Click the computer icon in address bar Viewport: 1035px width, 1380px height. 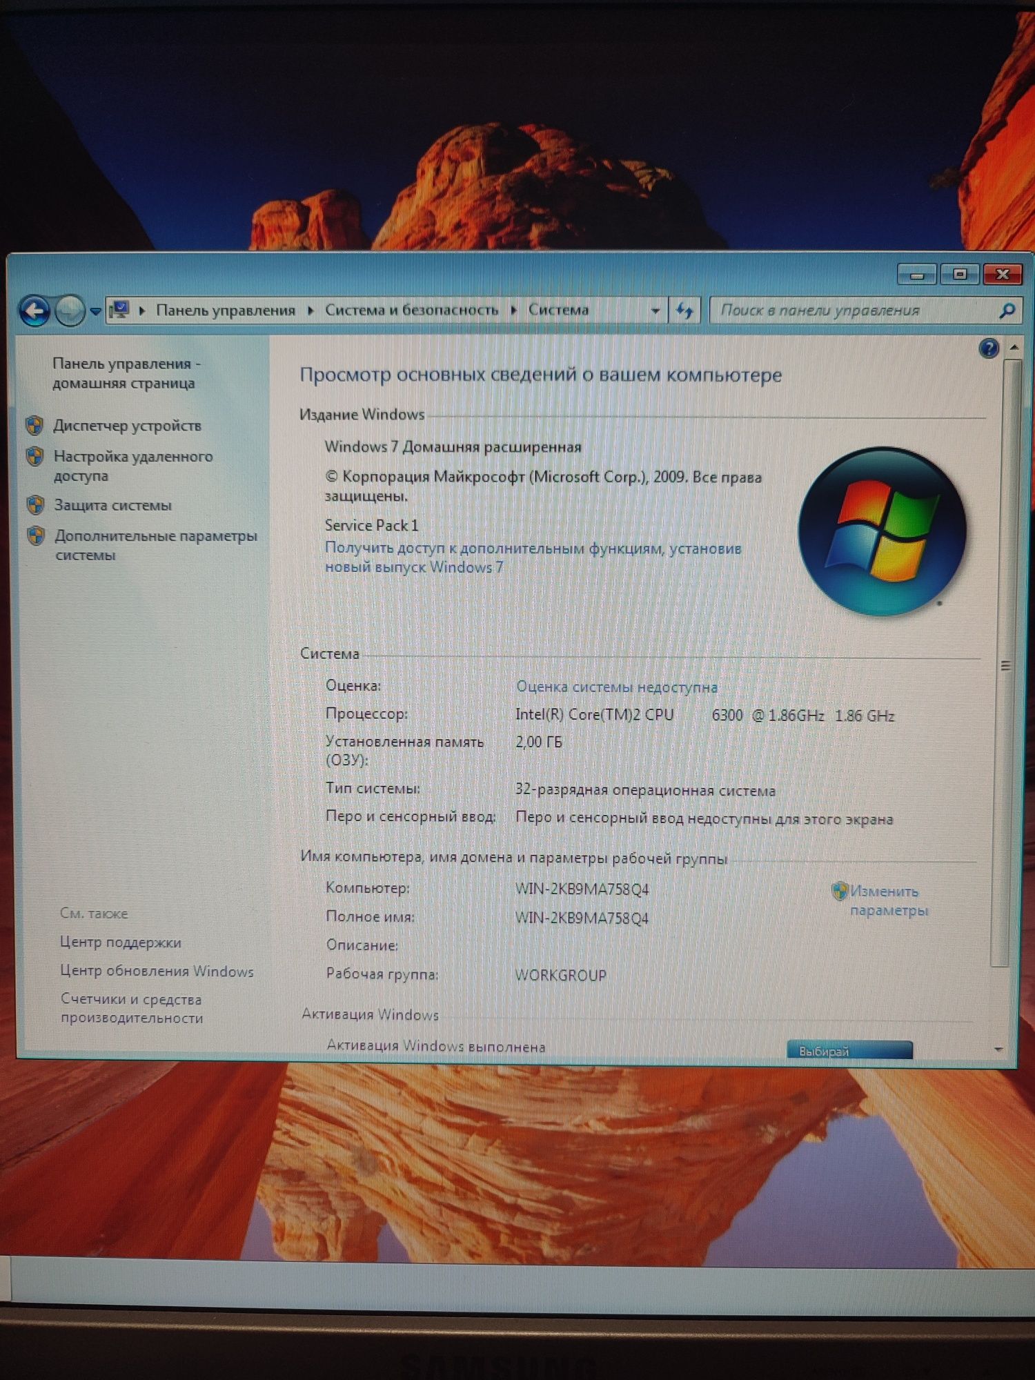[119, 310]
